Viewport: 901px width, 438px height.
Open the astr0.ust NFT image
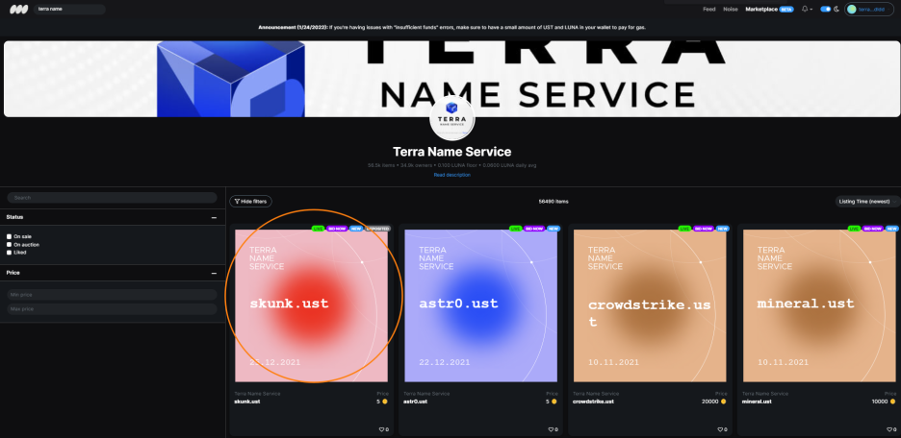coord(481,305)
